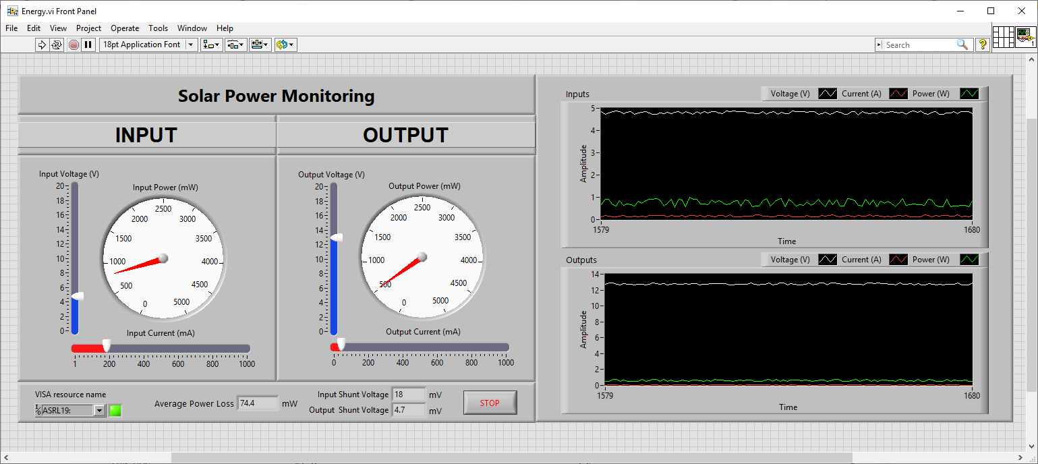Open the 18pt Application Font dropdown
The width and height of the screenshot is (1038, 464).
tap(191, 45)
